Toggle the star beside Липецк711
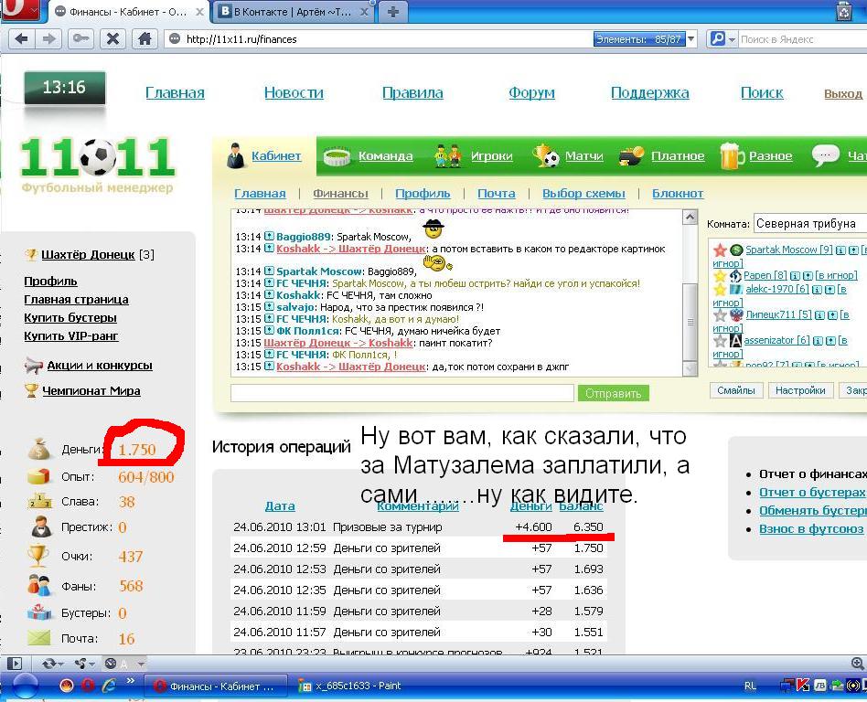Screen dimensions: 867x702 click(720, 315)
